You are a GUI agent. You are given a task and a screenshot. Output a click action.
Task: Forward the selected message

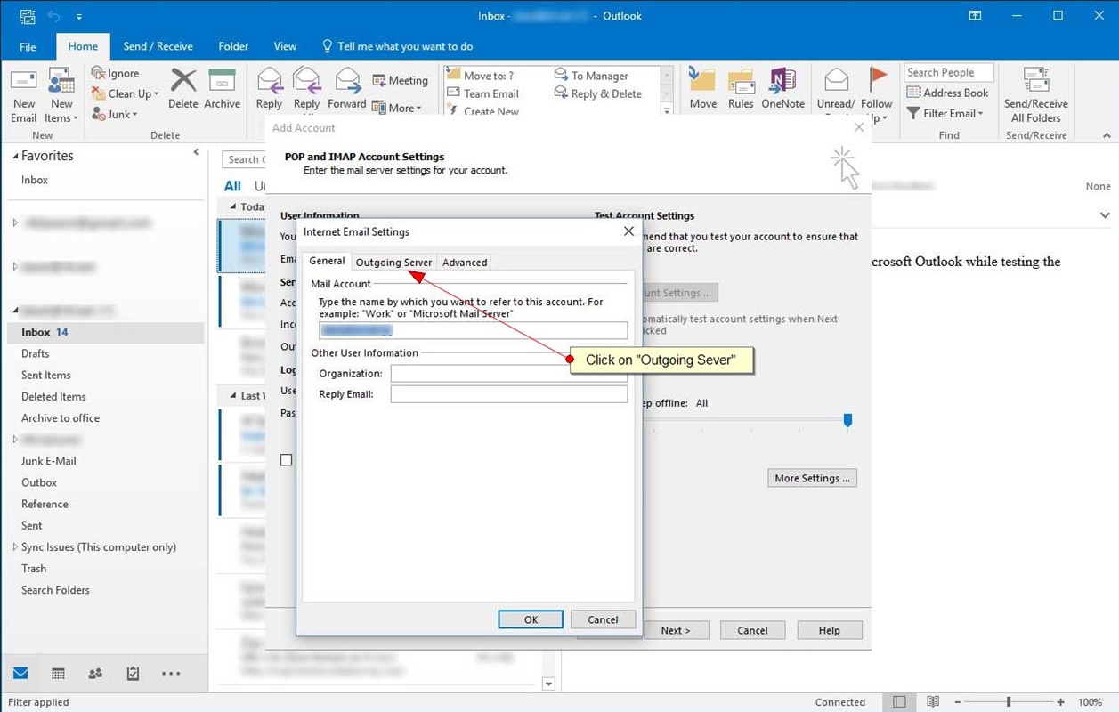[346, 89]
